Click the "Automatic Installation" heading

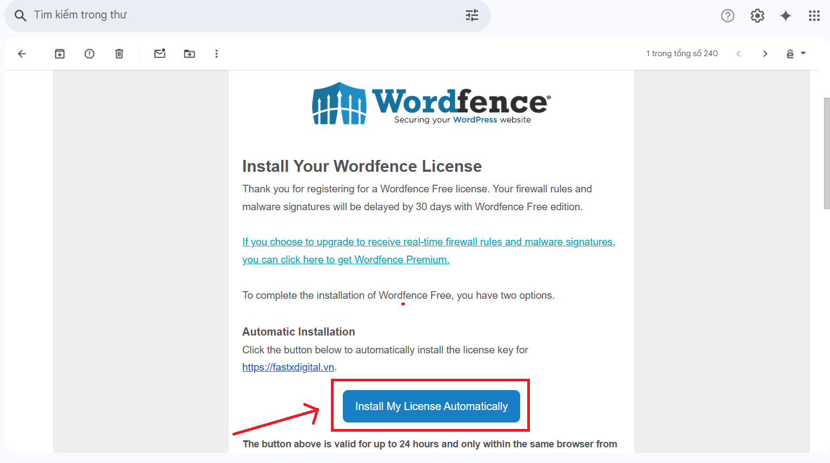tap(298, 332)
